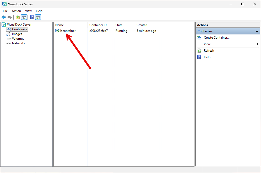This screenshot has height=173, width=261.
Task: Click the Up One Level folder icon
Action: (x=18, y=17)
